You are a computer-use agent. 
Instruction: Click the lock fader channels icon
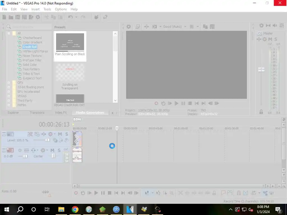(261, 112)
